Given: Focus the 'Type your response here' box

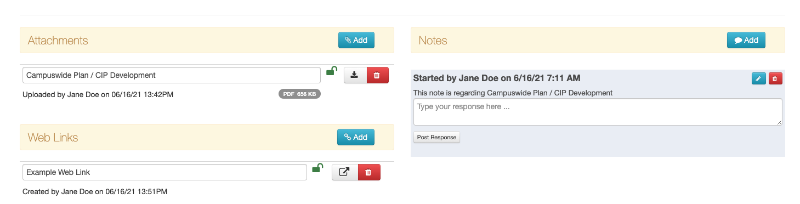Looking at the screenshot, I should [598, 112].
